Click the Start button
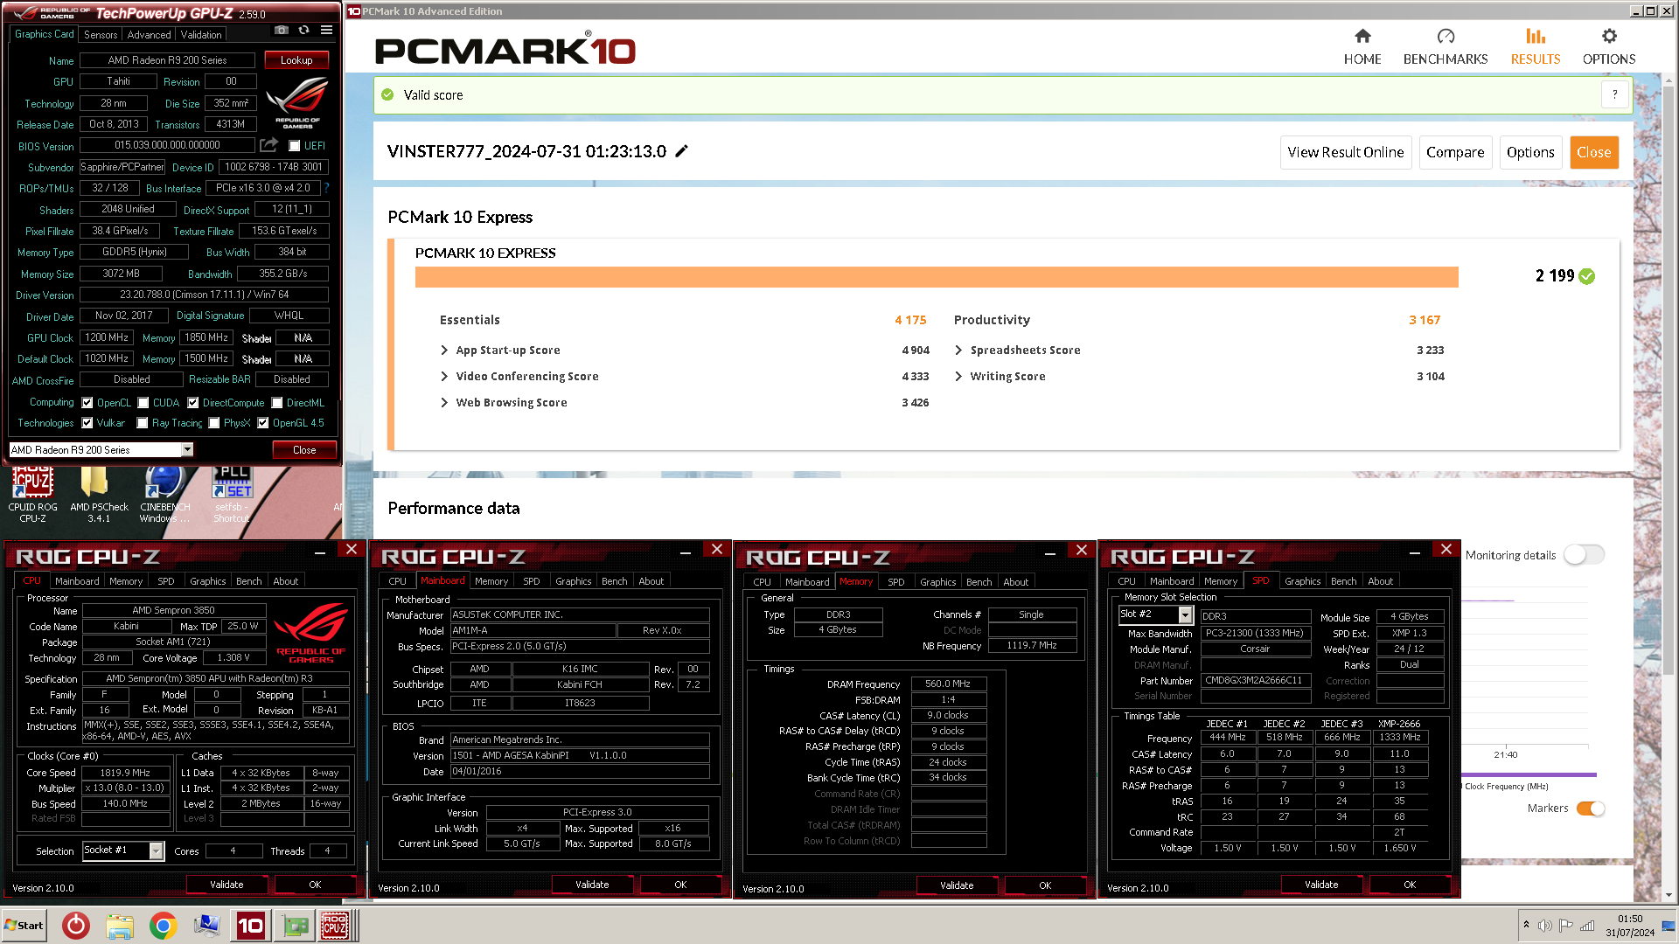Viewport: 1679px width, 944px height. 24,926
